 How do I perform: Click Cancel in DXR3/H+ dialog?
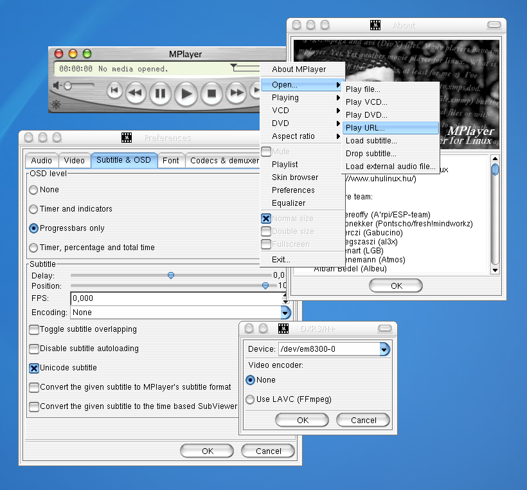click(x=363, y=420)
